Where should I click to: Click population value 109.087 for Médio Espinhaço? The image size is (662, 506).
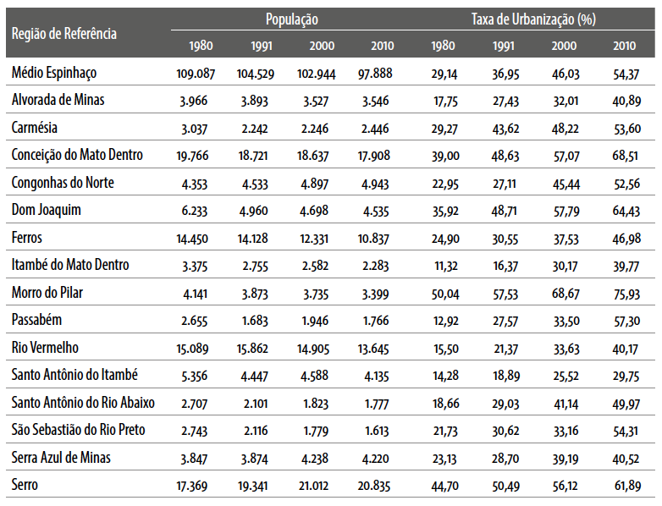tap(196, 74)
